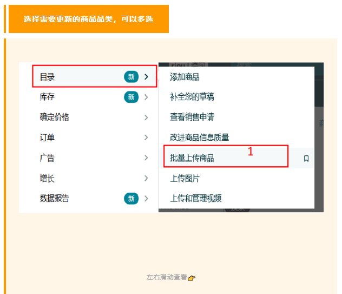The width and height of the screenshot is (342, 294).
Task: Choose 改进商品信息质量 option
Action: [x=199, y=138]
